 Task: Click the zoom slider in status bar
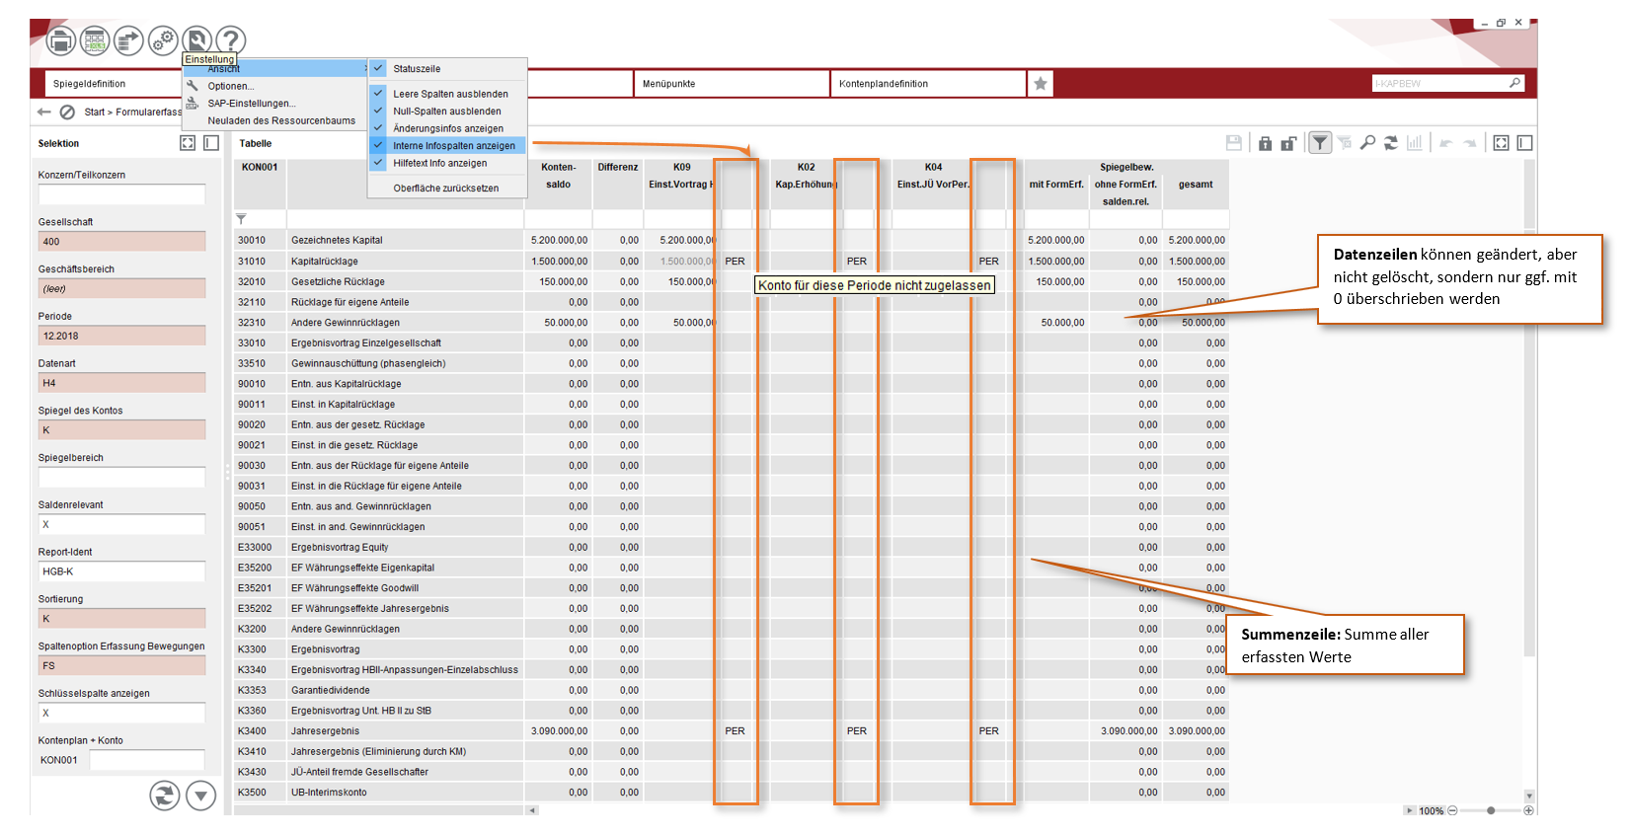1491,810
